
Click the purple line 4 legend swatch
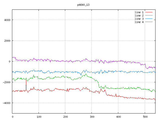pyautogui.click(x=149, y=22)
